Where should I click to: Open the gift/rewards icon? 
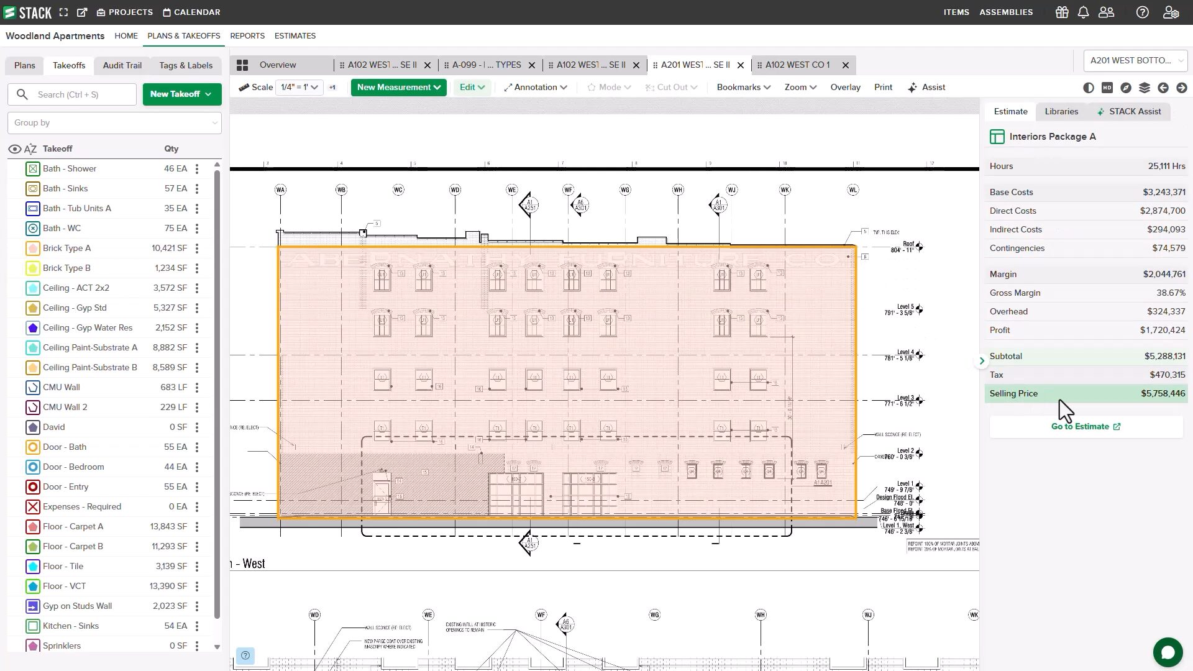(x=1062, y=12)
